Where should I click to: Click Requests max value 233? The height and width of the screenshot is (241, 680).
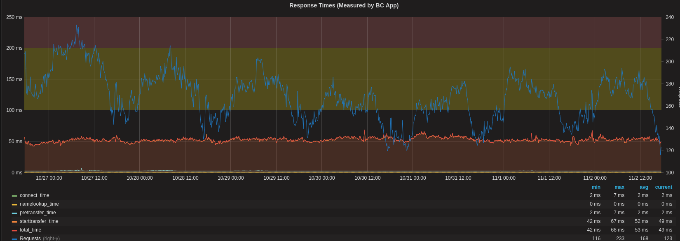pyautogui.click(x=620, y=239)
